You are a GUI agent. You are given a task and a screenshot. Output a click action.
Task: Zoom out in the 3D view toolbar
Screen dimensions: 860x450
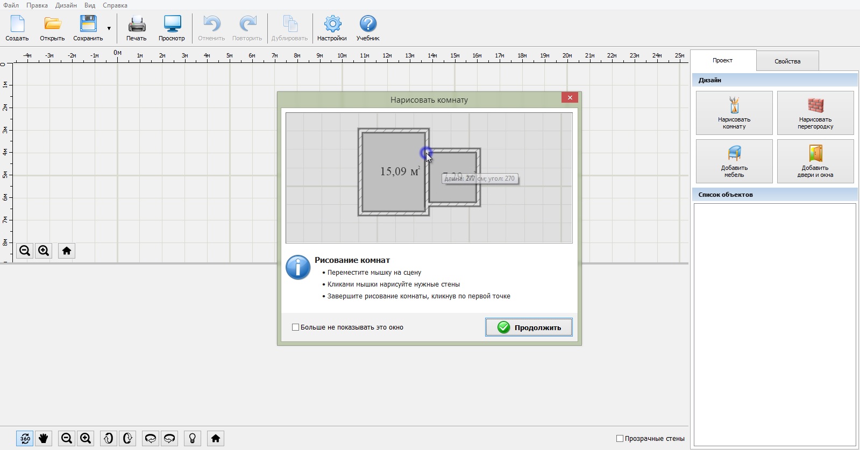point(67,438)
